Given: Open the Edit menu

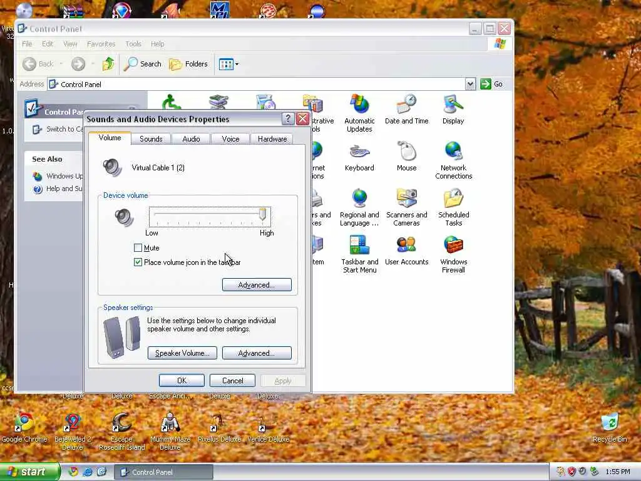Looking at the screenshot, I should [x=48, y=44].
